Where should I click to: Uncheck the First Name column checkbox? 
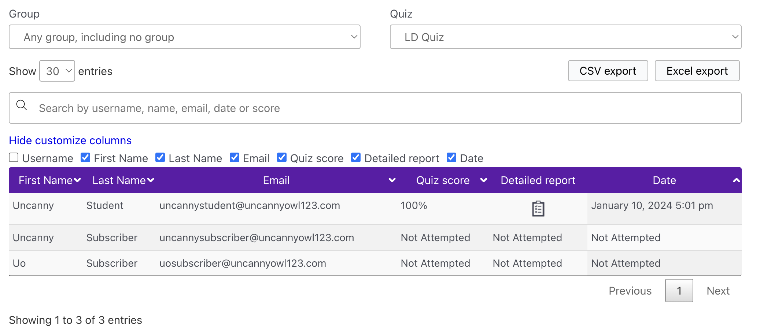pyautogui.click(x=85, y=158)
